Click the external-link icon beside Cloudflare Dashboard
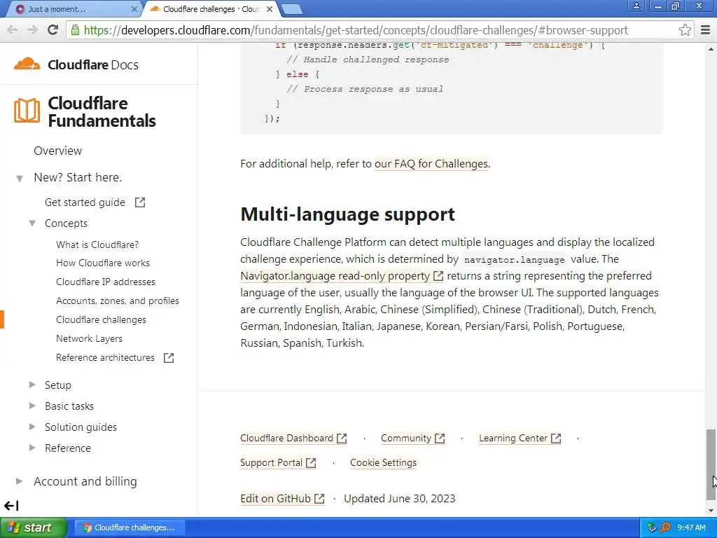 pyautogui.click(x=342, y=439)
